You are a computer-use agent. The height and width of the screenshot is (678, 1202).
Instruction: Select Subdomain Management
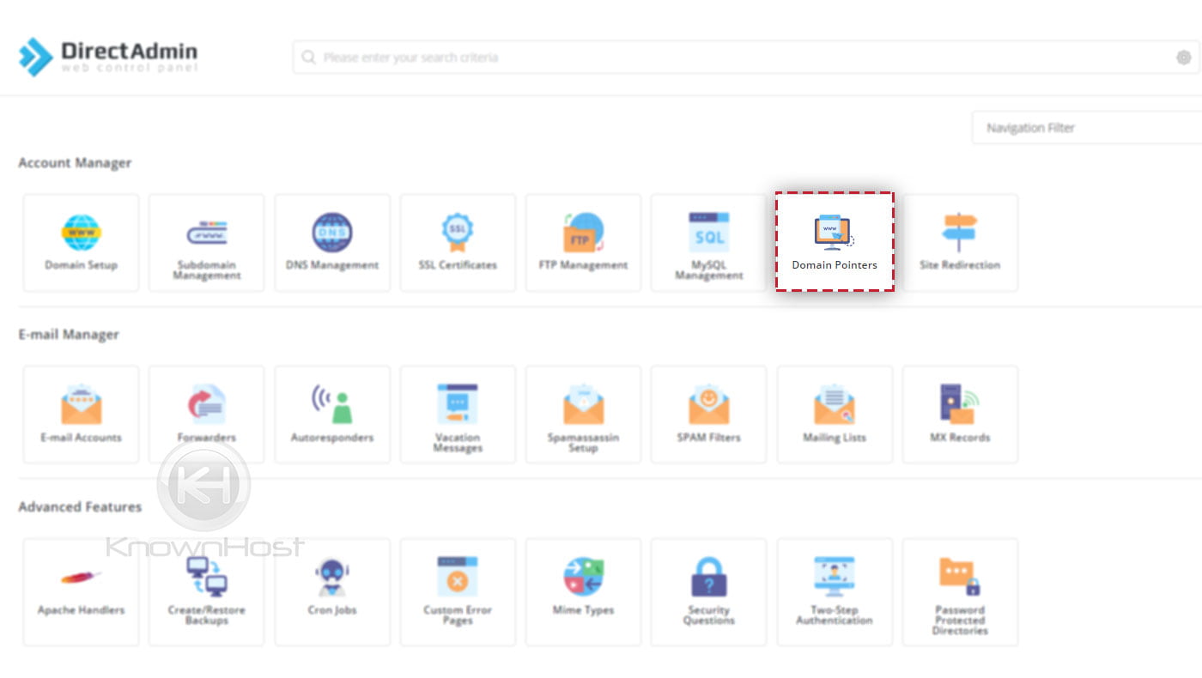[206, 243]
